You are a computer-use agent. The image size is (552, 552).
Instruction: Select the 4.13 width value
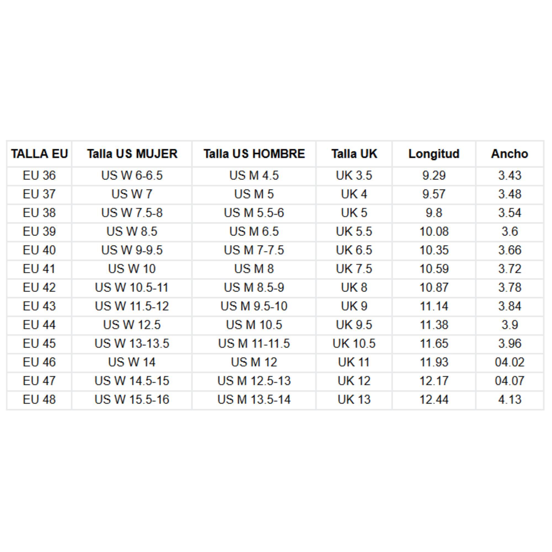coord(510,399)
